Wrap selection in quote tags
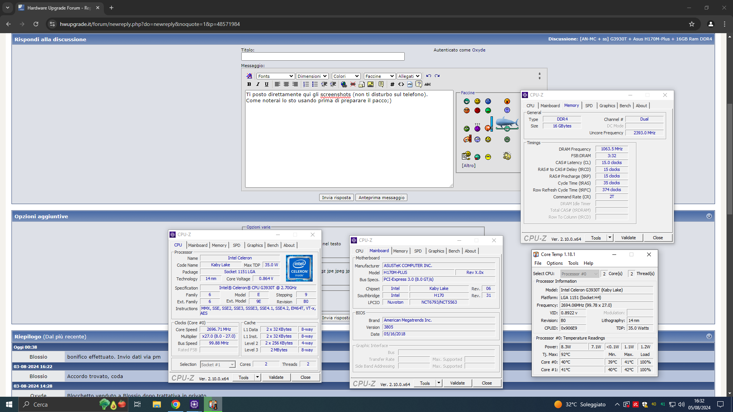 381,84
